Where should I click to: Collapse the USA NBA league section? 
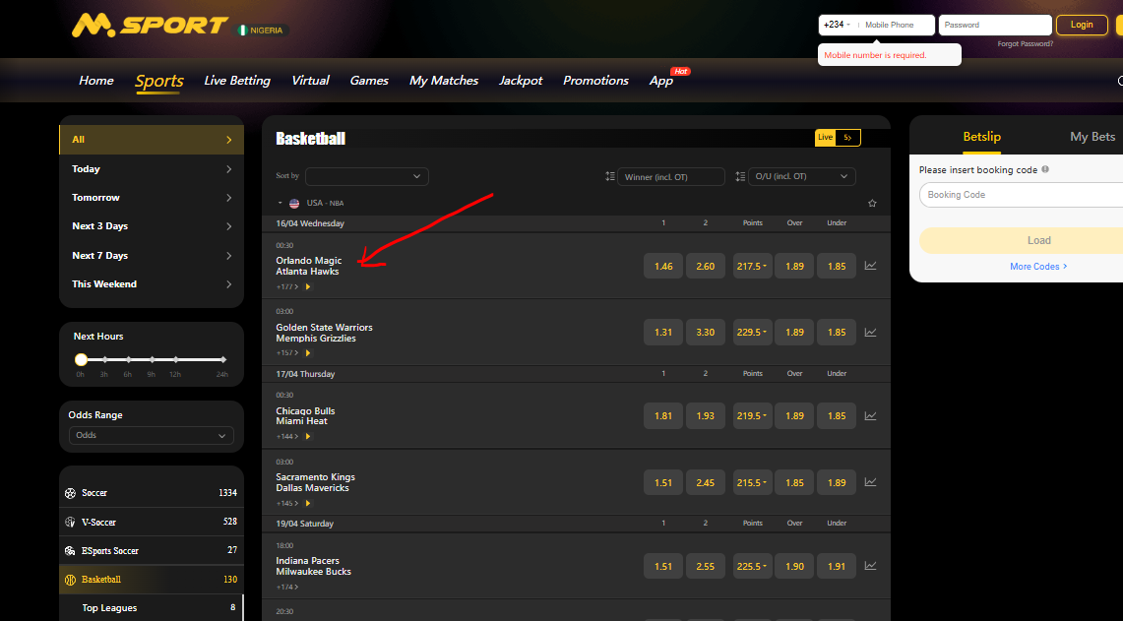coord(281,204)
